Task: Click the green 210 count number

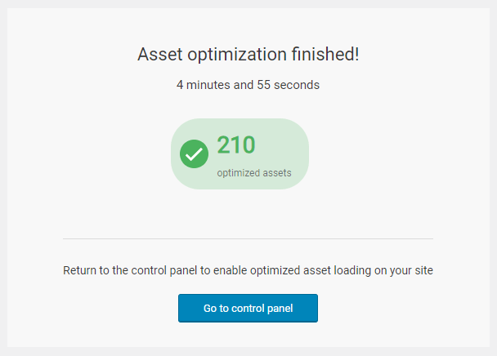Action: (236, 145)
